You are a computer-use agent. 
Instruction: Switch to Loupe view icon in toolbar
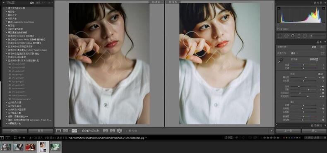tap(58, 131)
